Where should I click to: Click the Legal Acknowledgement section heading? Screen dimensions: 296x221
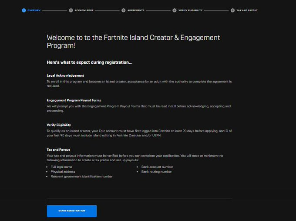pos(65,75)
